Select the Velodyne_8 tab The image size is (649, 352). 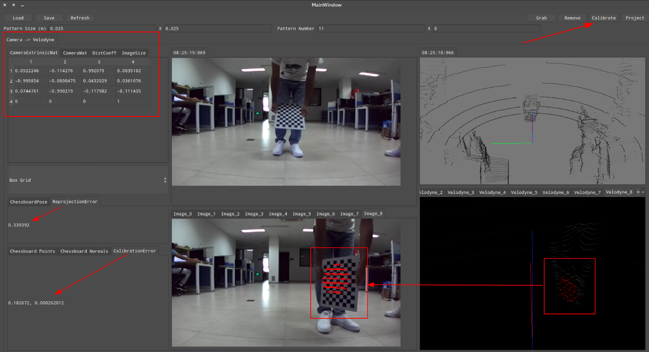click(x=619, y=192)
